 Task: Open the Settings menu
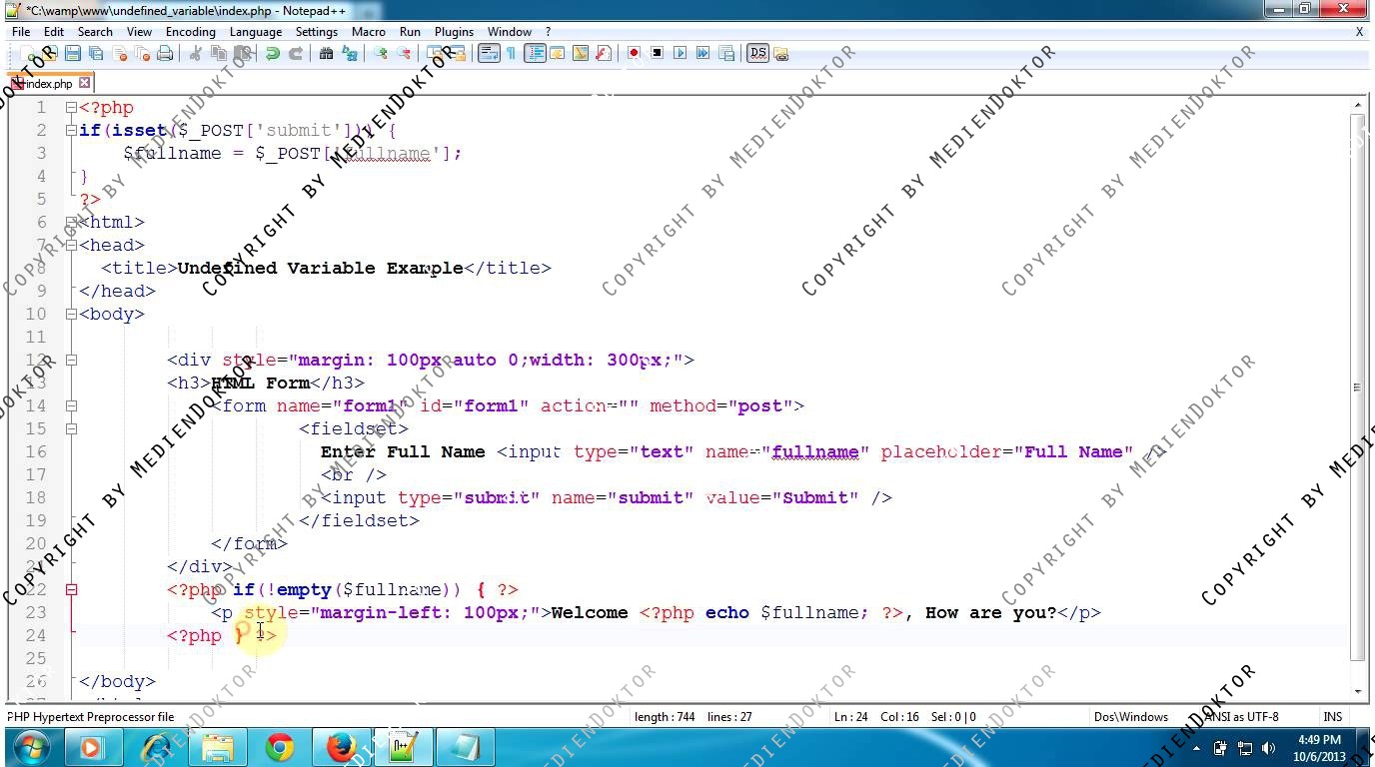tap(317, 31)
